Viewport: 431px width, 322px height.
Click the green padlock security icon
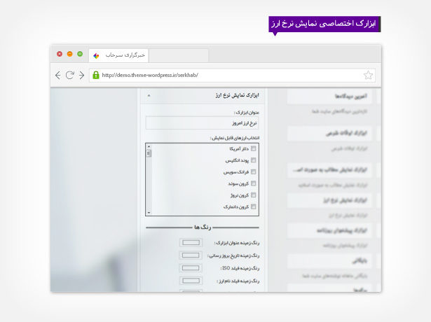[x=96, y=75]
